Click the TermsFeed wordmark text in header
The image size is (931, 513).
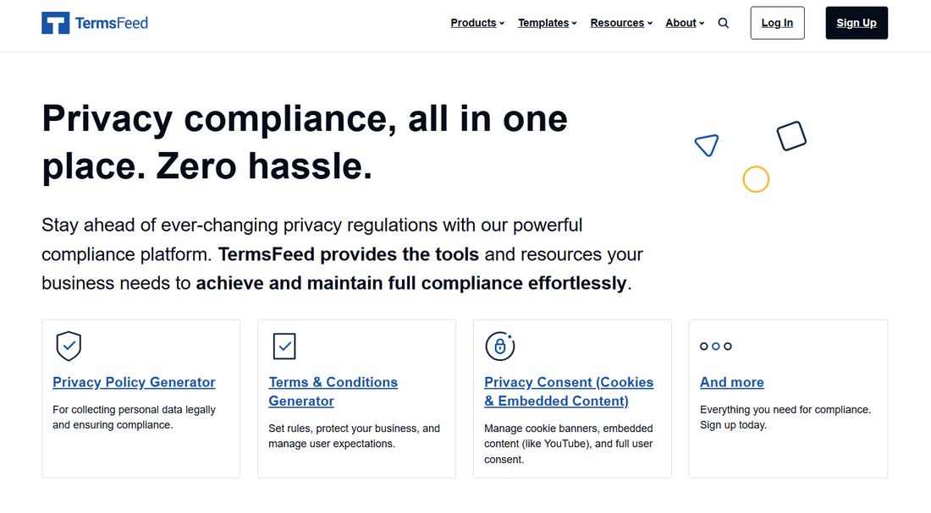click(x=111, y=23)
